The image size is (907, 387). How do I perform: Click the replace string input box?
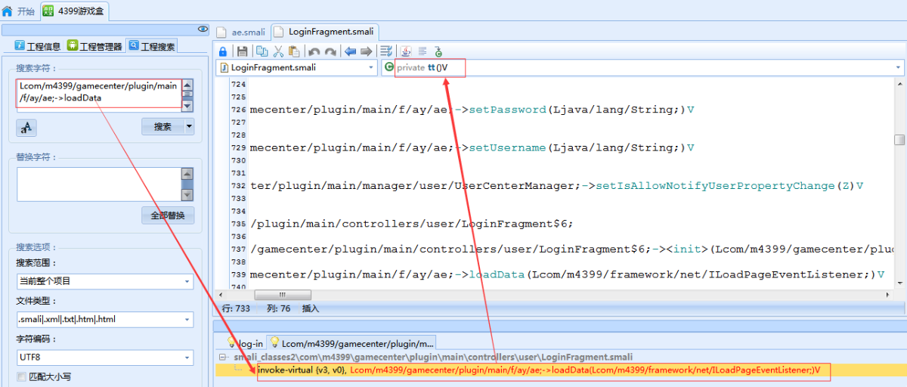[x=99, y=184]
